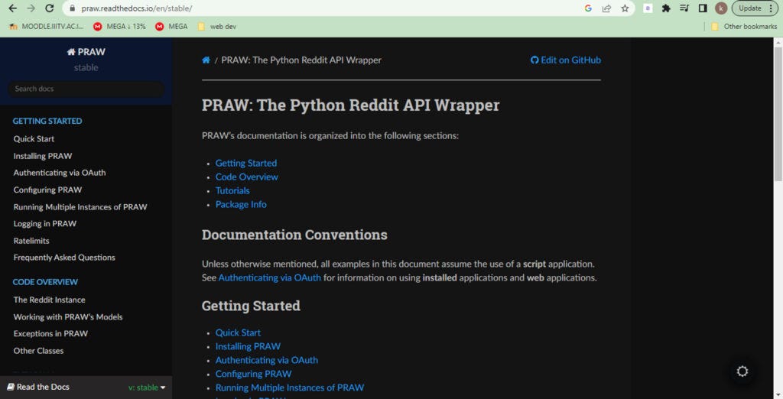Click Tutorials link in sections list

pyautogui.click(x=232, y=191)
